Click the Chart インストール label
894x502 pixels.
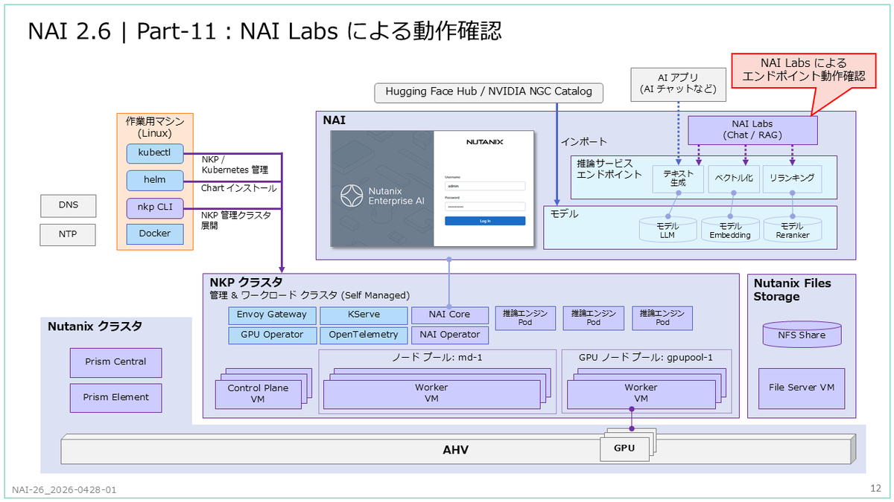pos(238,189)
